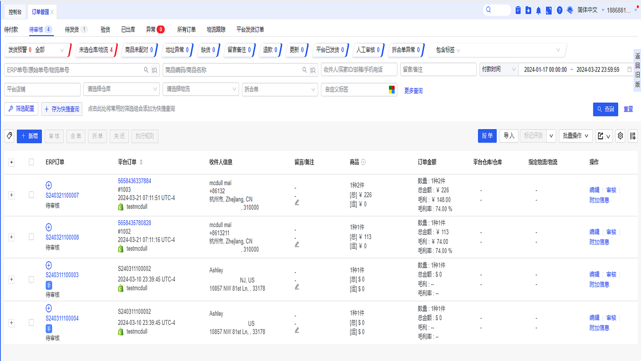The width and height of the screenshot is (641, 361).
Task: Click circled plus above S240321100008
Action: point(48,227)
